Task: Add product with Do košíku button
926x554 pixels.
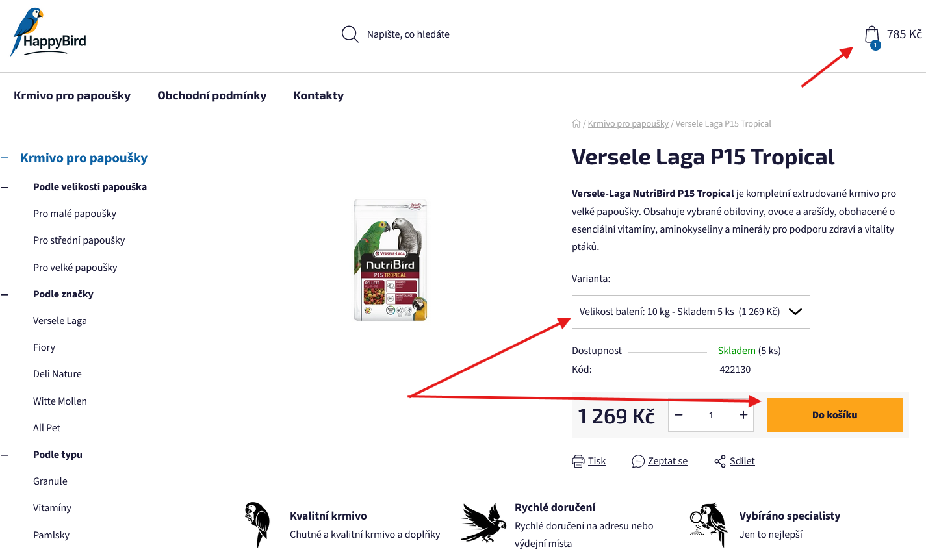Action: click(x=834, y=415)
